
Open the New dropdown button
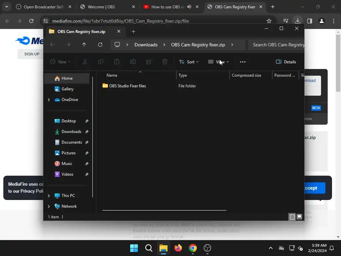point(60,62)
